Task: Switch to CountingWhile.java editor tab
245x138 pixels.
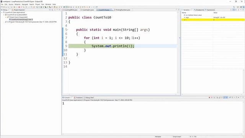Action: click(x=71, y=10)
